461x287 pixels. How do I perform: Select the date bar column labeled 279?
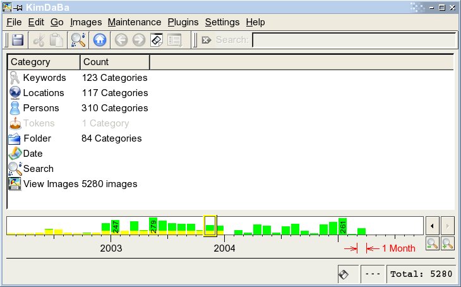153,226
